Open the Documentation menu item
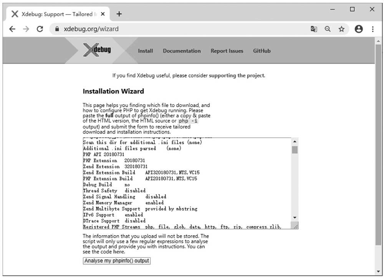Viewport: 384px width, 277px height. (x=182, y=51)
